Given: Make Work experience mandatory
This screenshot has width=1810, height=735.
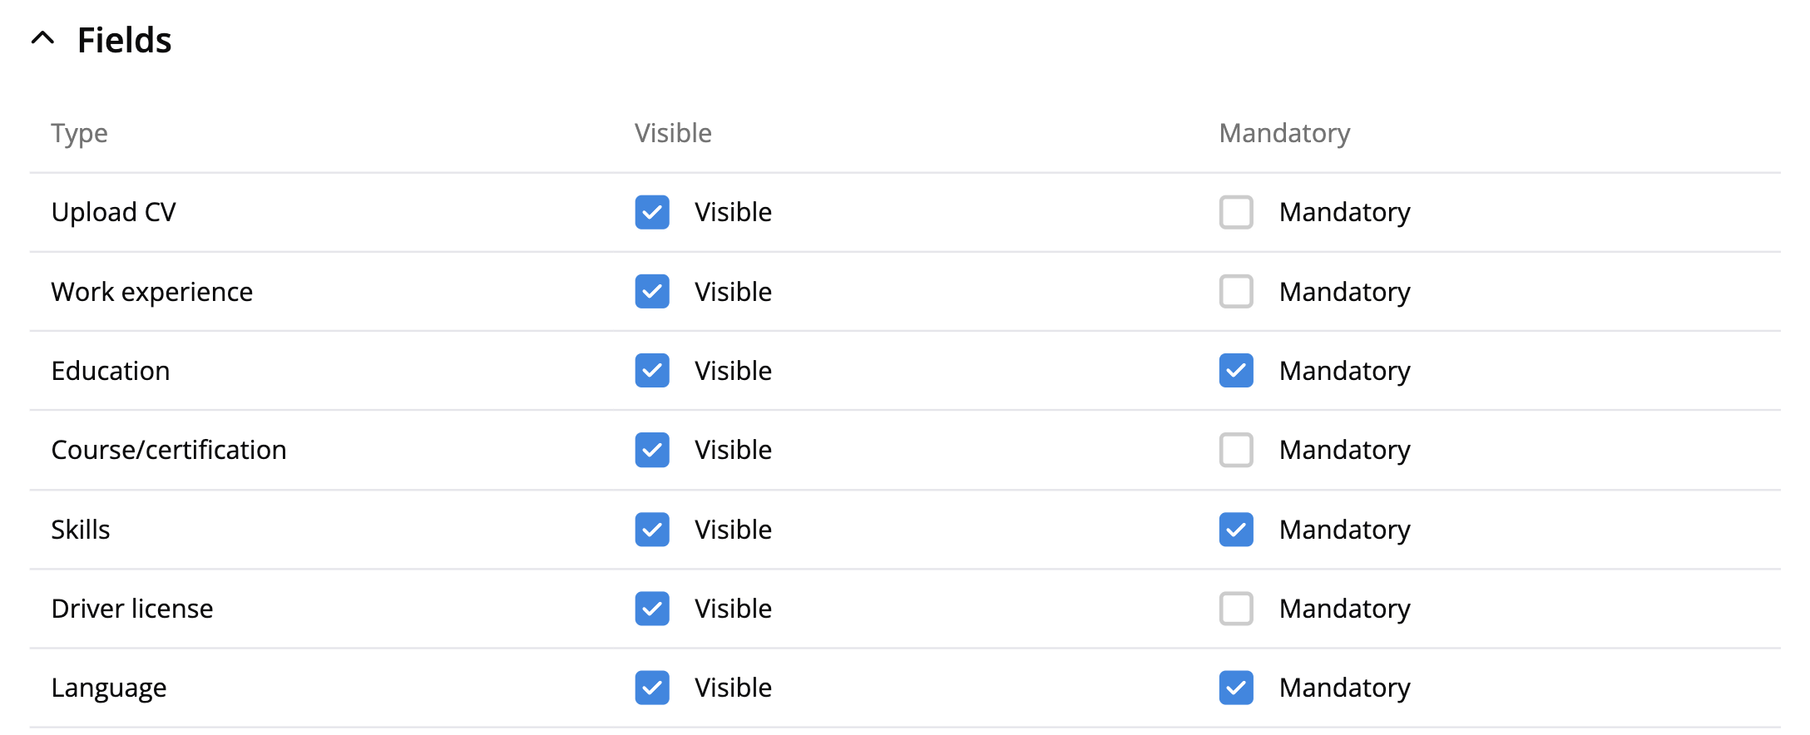Looking at the screenshot, I should click(x=1236, y=292).
